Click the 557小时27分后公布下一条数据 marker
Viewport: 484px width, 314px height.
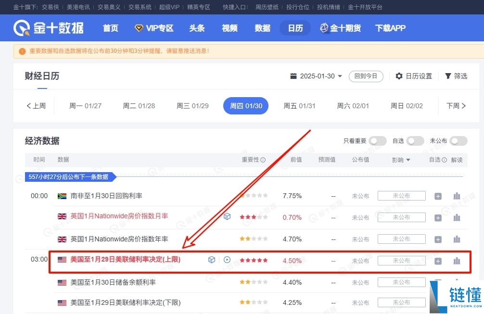coord(71,177)
